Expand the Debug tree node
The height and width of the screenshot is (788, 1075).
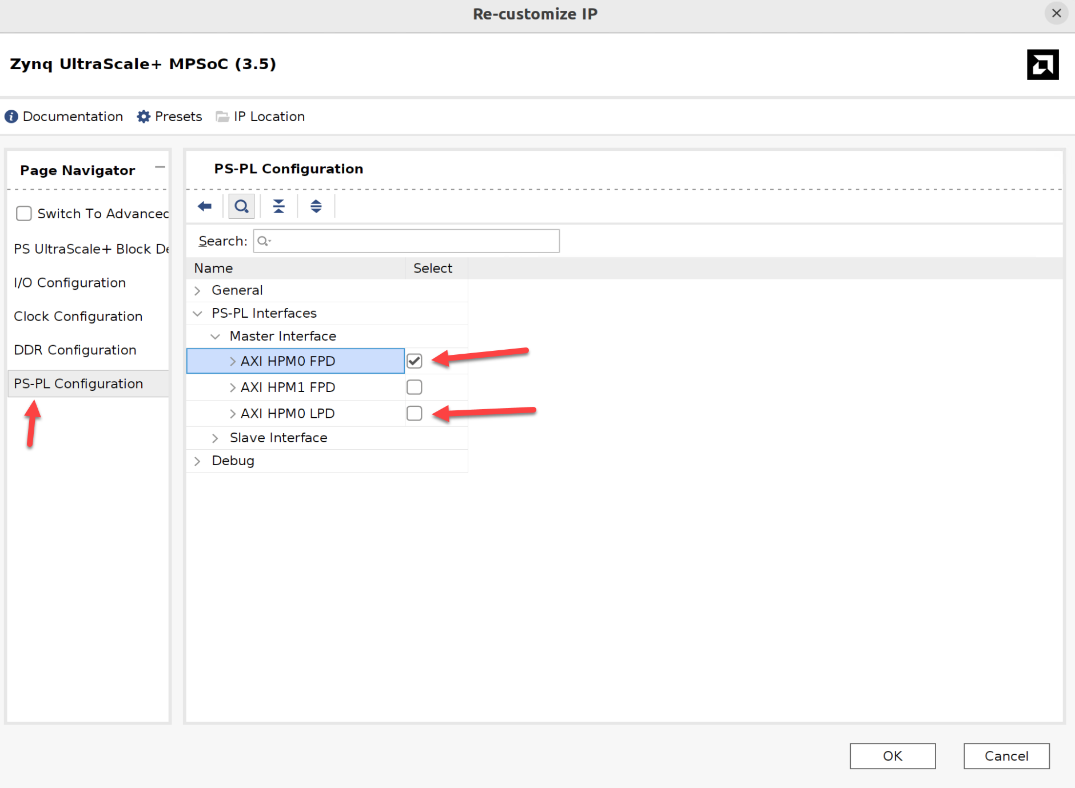[x=198, y=461]
